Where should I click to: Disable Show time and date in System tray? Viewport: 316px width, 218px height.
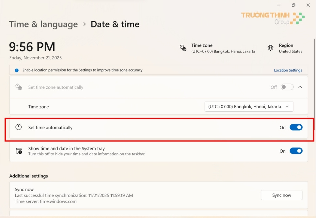coord(296,151)
